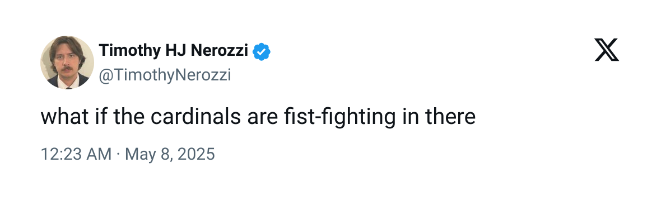Click the suit and tie in the avatar

67,82
